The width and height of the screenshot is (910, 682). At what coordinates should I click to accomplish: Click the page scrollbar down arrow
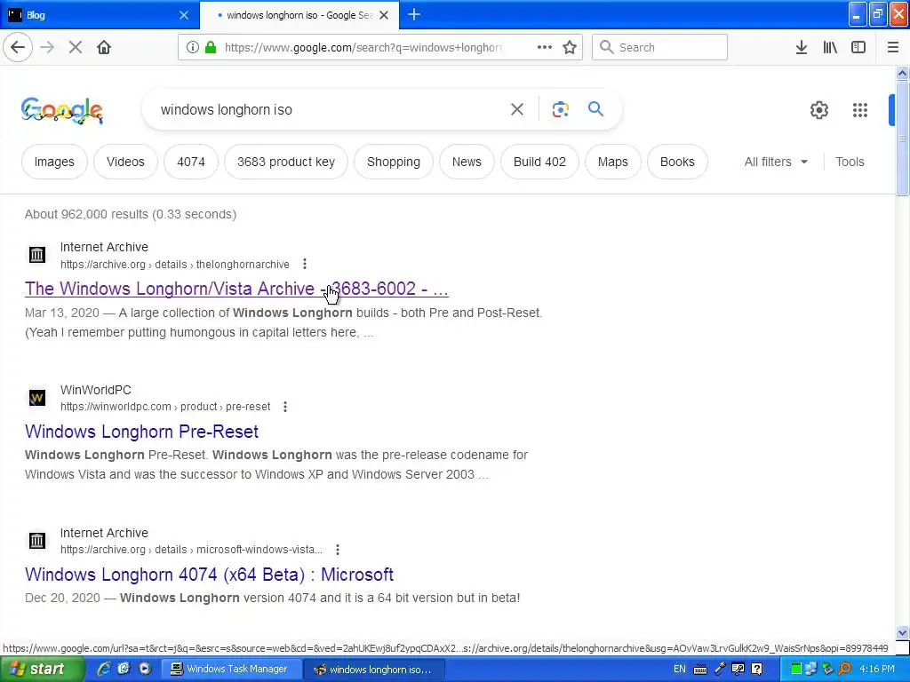pyautogui.click(x=902, y=632)
